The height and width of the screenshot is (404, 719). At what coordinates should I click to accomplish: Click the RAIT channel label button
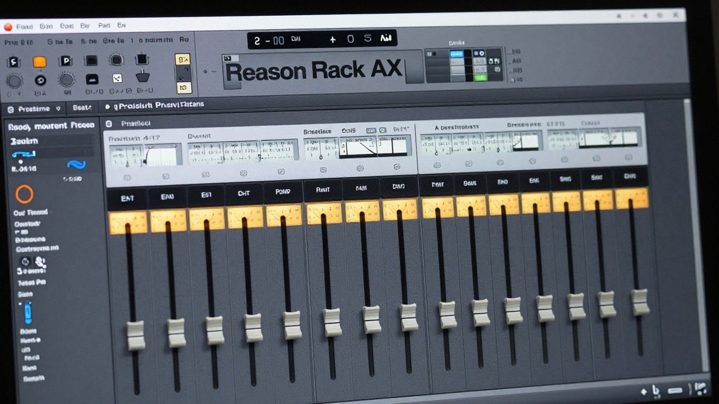(x=323, y=190)
